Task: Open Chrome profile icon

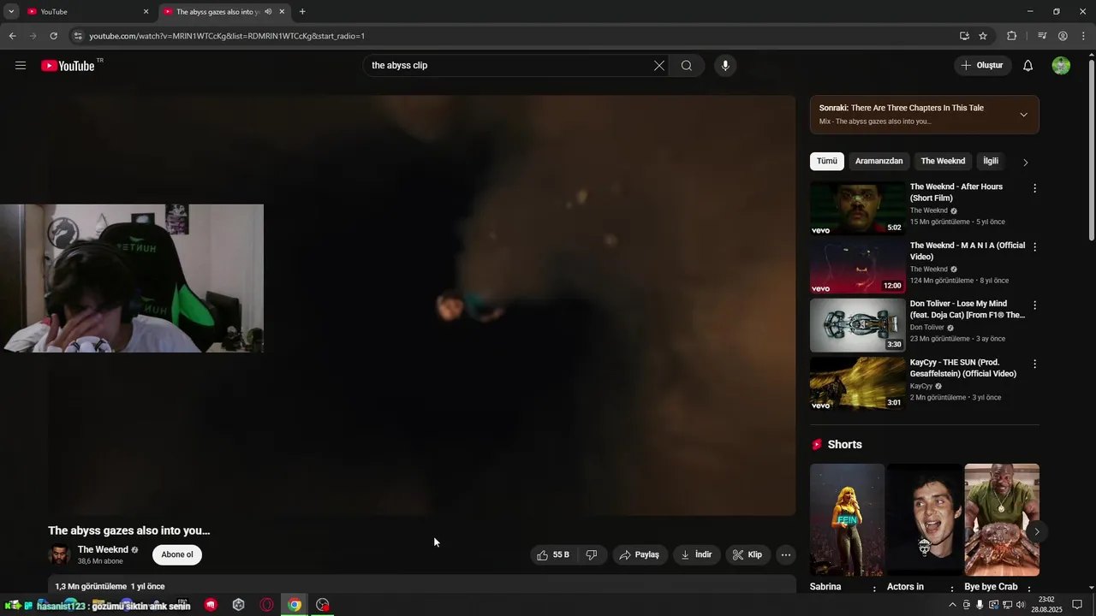Action: (1063, 36)
